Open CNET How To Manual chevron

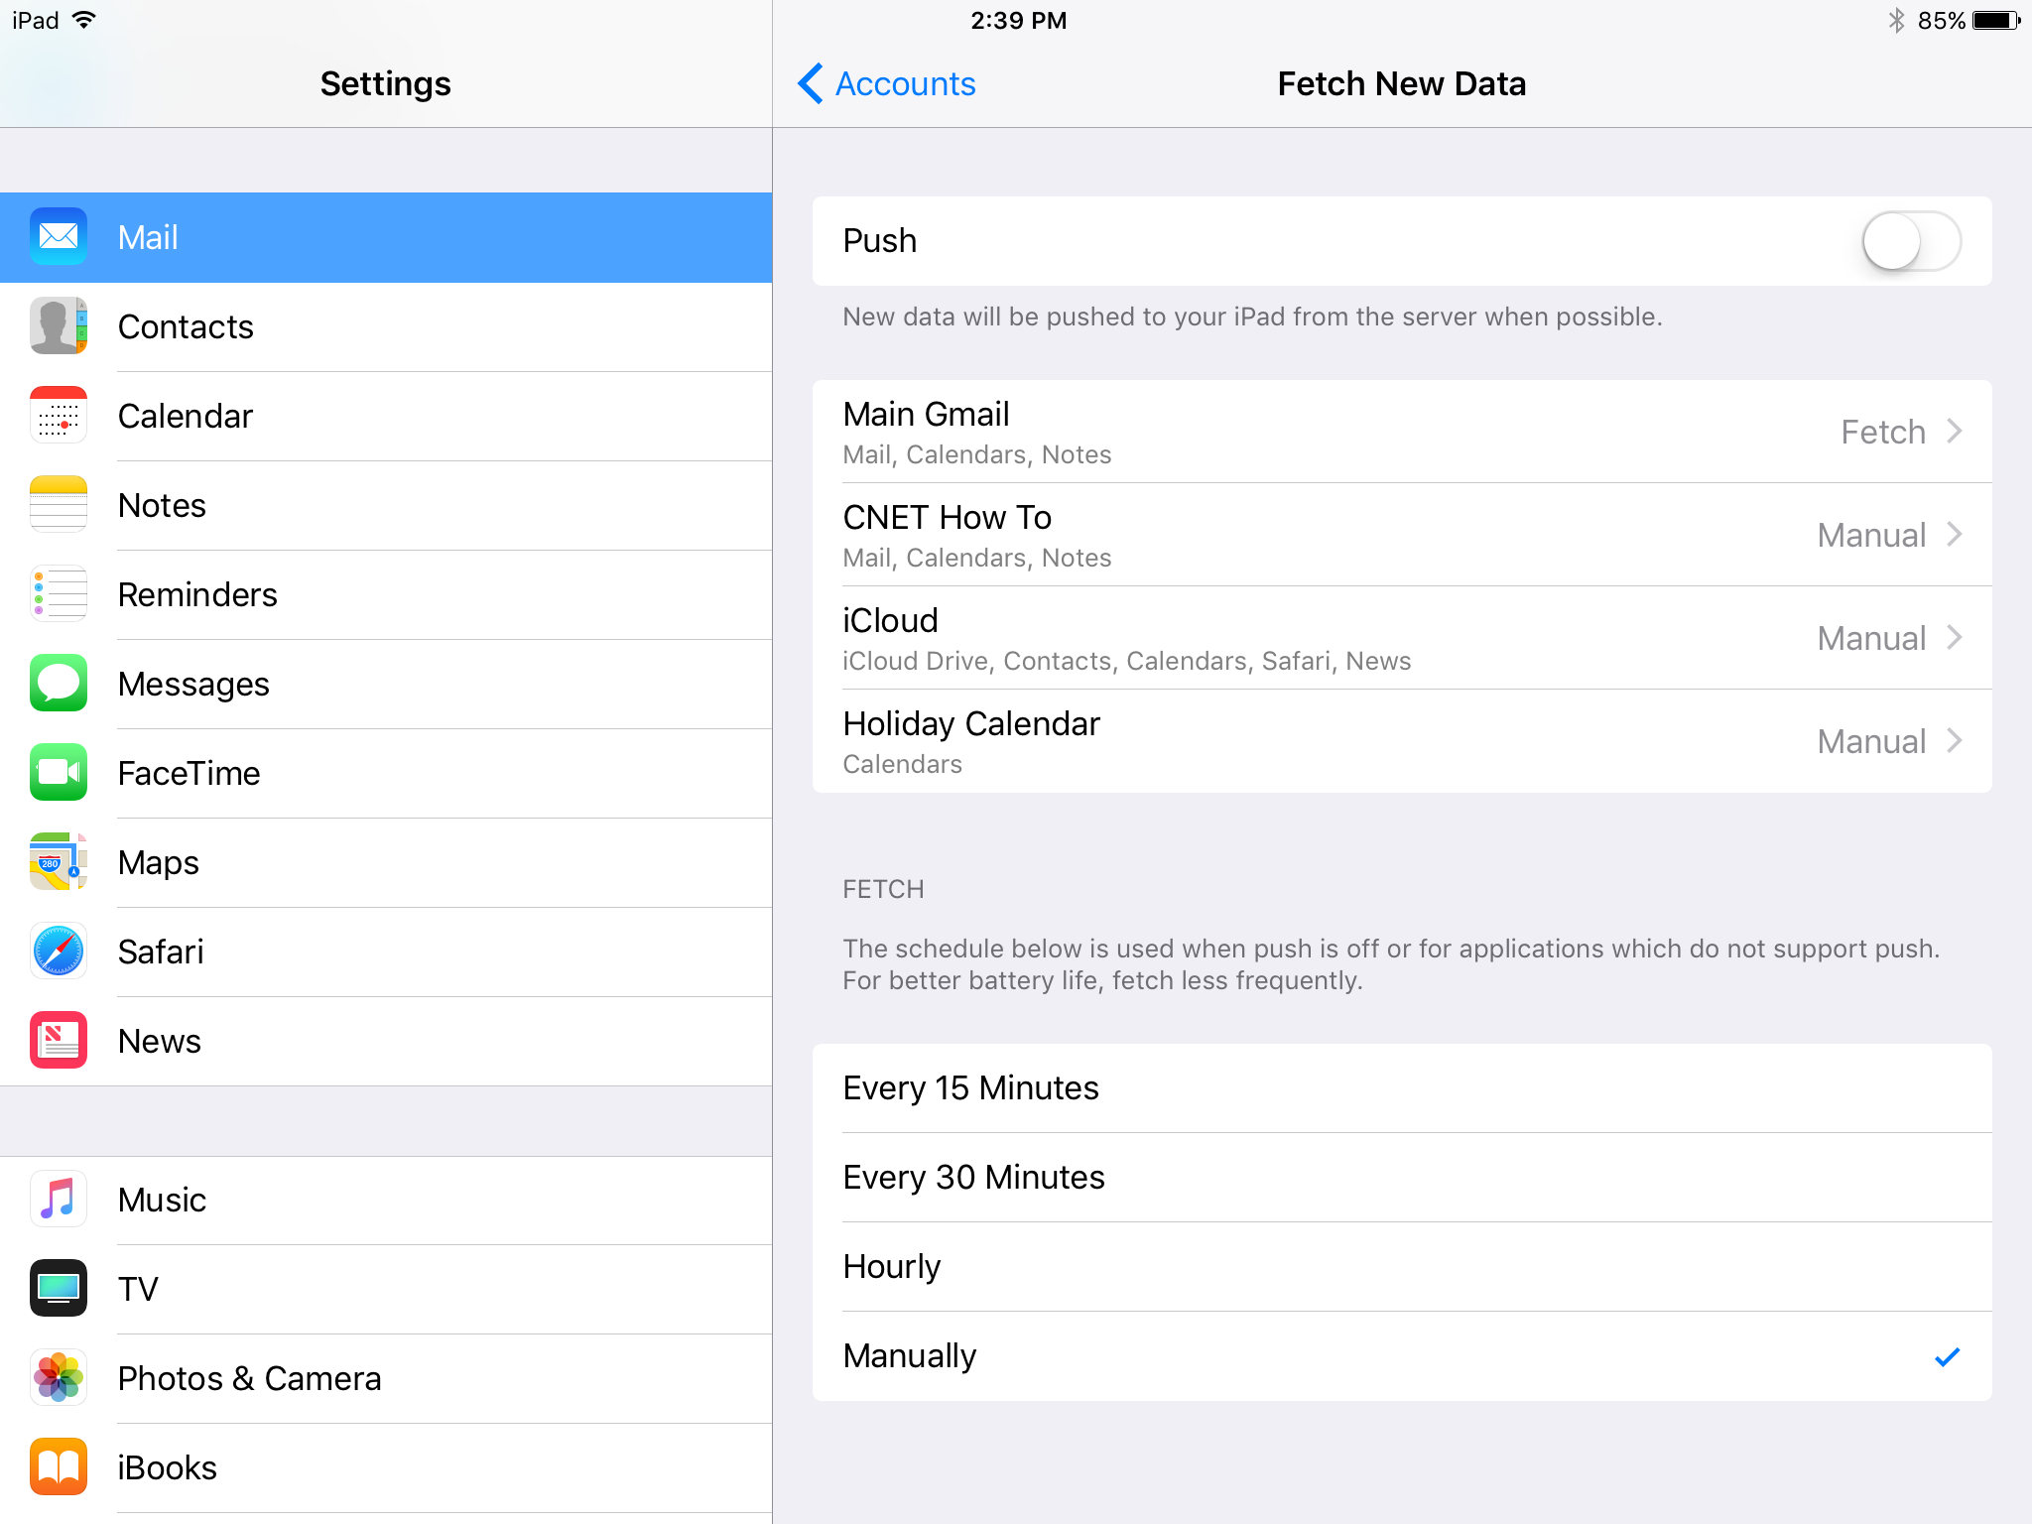tap(1954, 535)
